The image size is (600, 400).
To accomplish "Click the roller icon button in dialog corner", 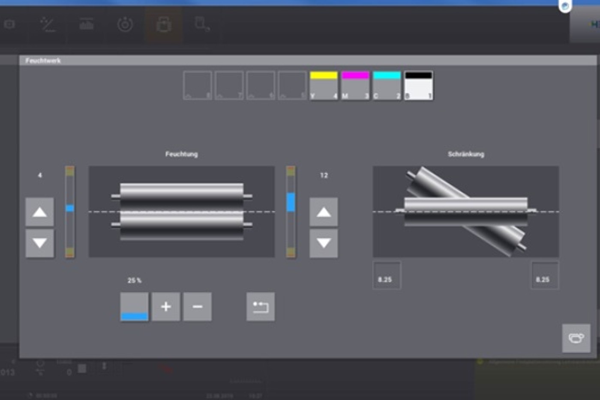I will coord(576,338).
